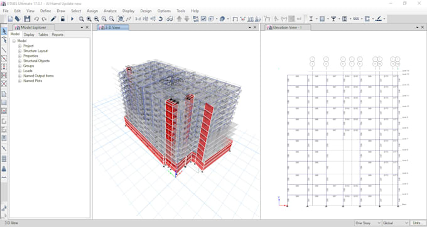The height and width of the screenshot is (227, 427).
Task: Select the Draw Rectangular Floor tool
Action: pos(4,102)
